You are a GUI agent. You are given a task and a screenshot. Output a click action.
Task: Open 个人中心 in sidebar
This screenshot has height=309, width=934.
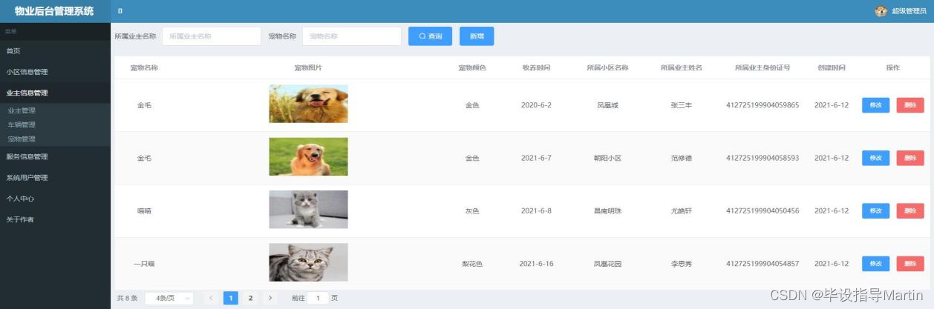[56, 199]
